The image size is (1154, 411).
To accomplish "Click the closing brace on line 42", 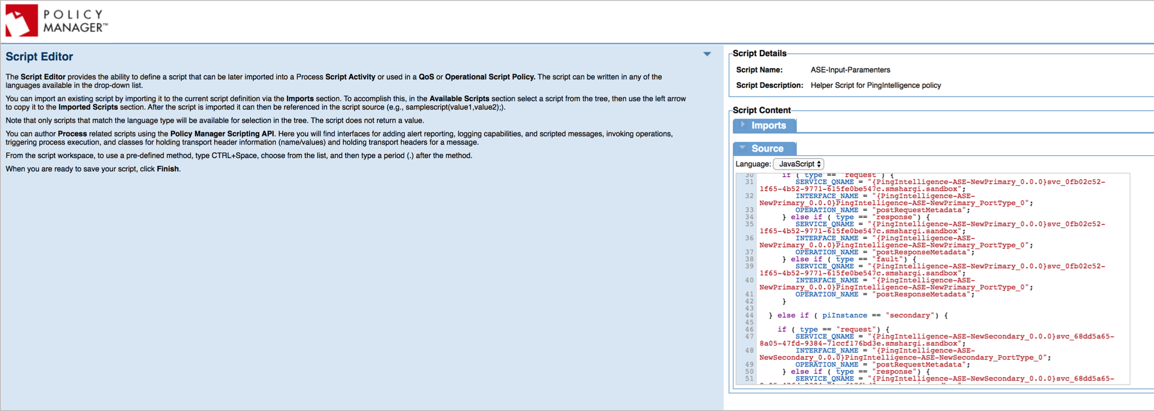I will 784,302.
